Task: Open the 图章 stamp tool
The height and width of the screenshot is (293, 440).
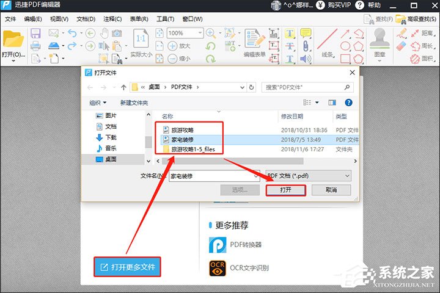Action: tap(380, 42)
